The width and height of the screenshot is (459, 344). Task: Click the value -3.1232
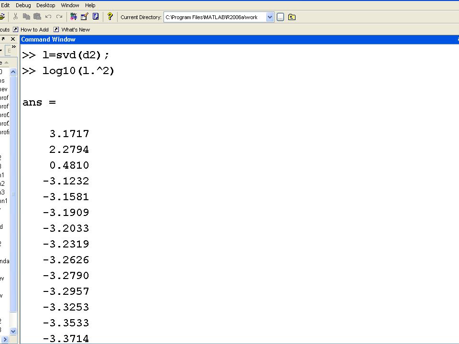coord(66,181)
